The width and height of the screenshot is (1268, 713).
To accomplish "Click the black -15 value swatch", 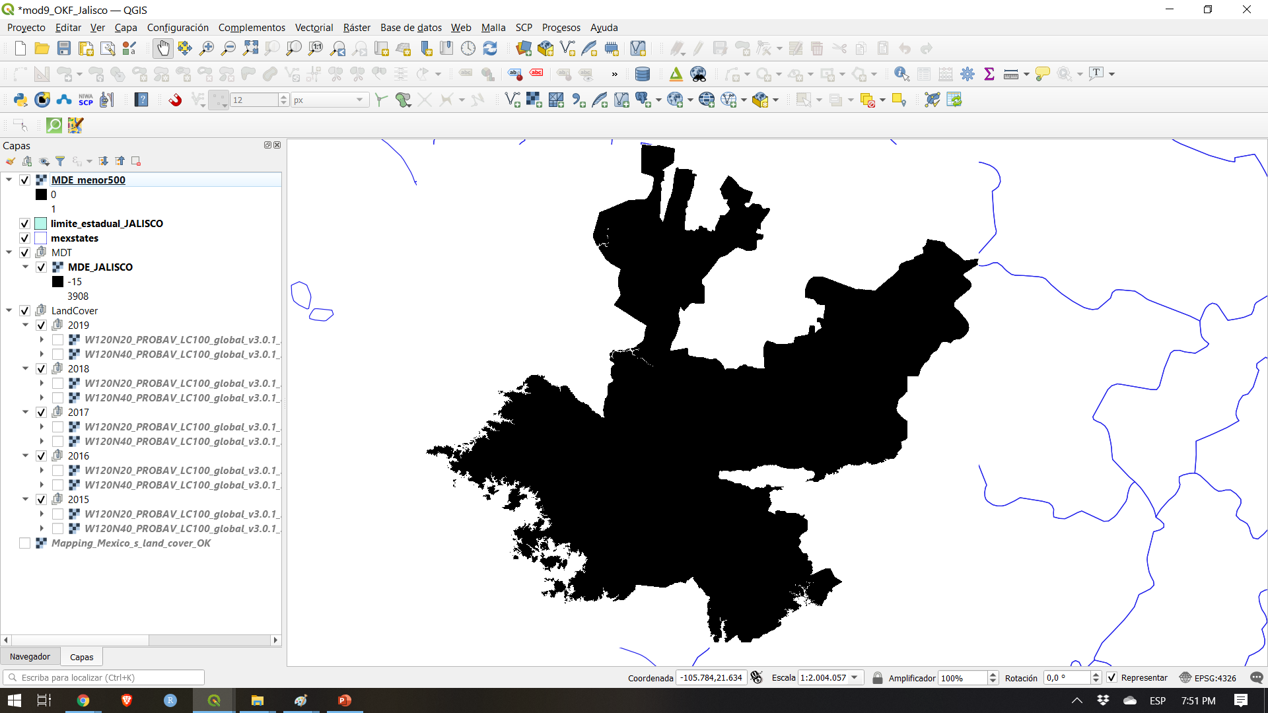I will point(57,281).
